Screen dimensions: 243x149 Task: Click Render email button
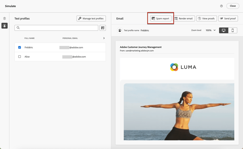tap(184, 18)
